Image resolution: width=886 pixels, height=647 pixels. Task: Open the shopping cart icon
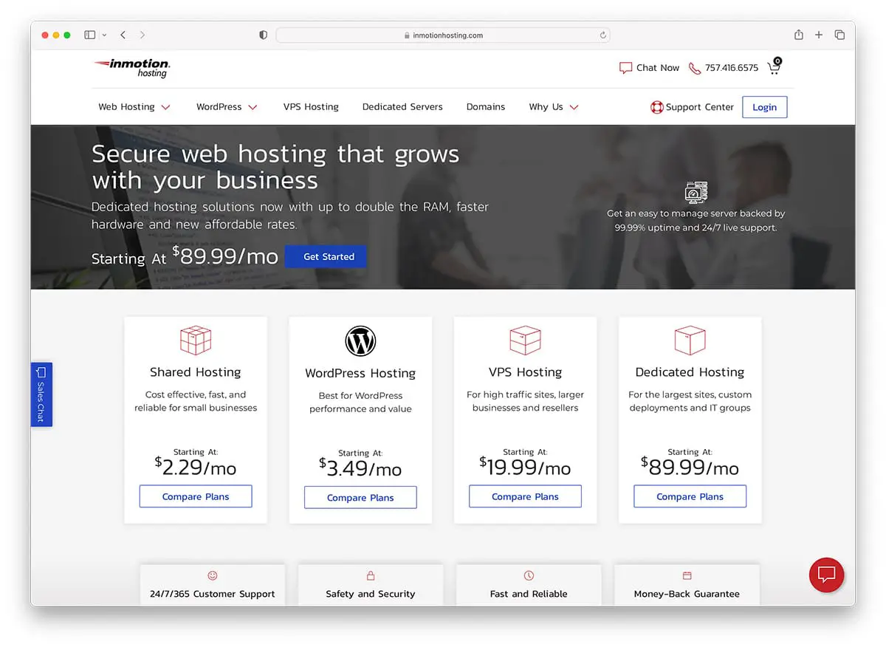(774, 67)
